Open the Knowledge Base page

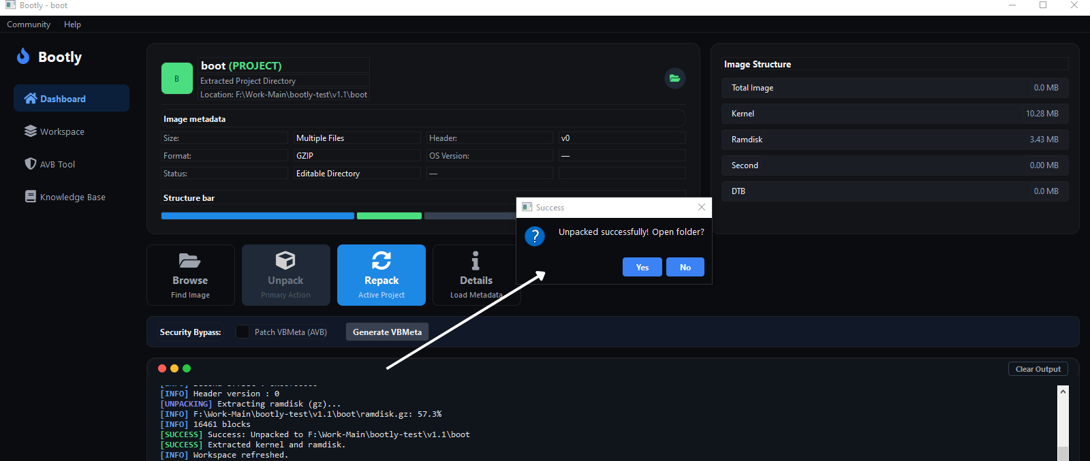tap(72, 196)
